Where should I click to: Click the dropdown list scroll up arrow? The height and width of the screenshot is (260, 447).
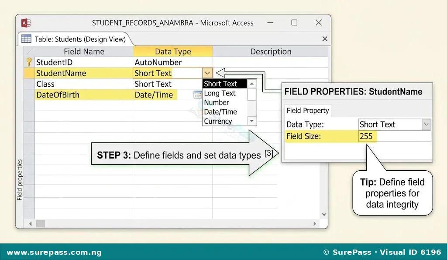252,84
